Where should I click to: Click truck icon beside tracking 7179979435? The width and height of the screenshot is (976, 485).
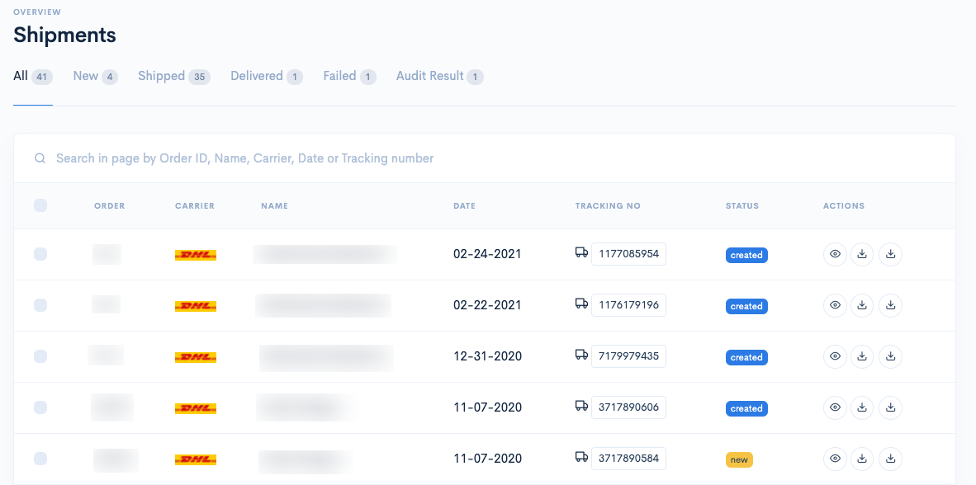click(581, 354)
